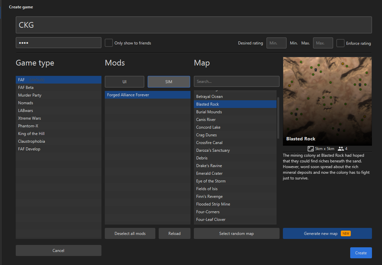Select Emerald Crater map
The image size is (382, 265).
(235, 173)
